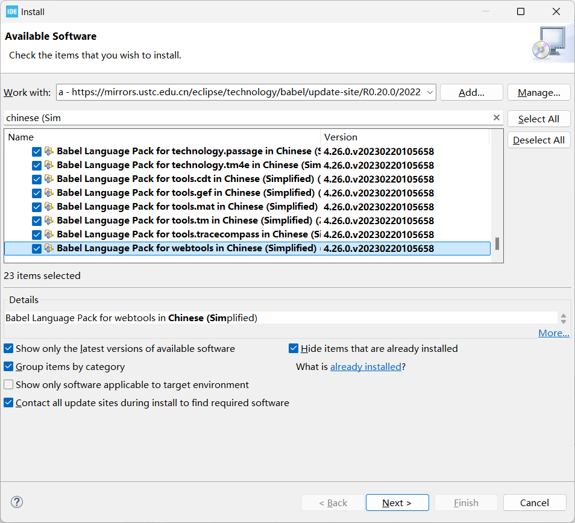The width and height of the screenshot is (575, 523).
Task: Toggle Contact all update sites during install
Action: coord(8,402)
